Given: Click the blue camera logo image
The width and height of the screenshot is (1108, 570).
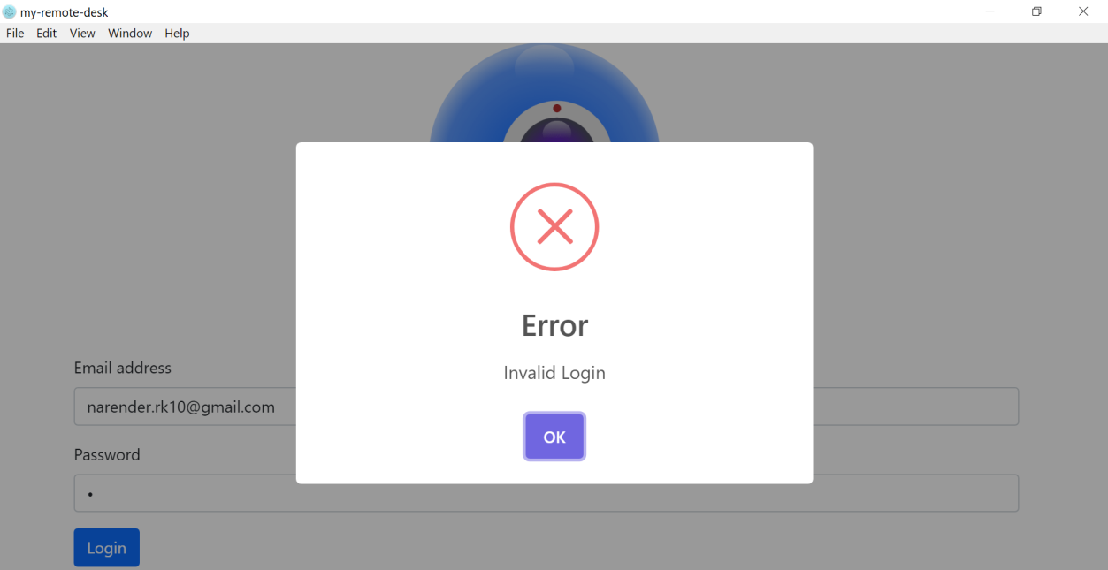Looking at the screenshot, I should [x=545, y=94].
